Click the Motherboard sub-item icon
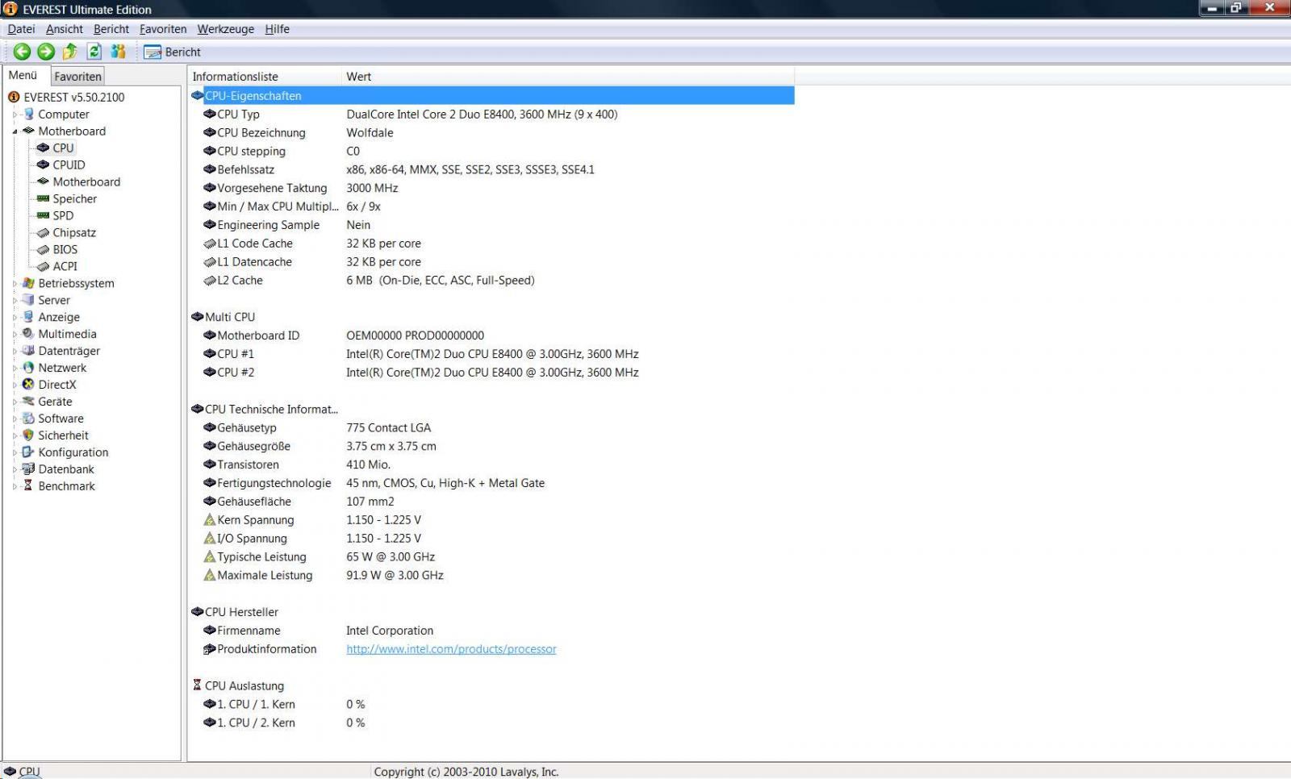The height and width of the screenshot is (779, 1291). 44,181
